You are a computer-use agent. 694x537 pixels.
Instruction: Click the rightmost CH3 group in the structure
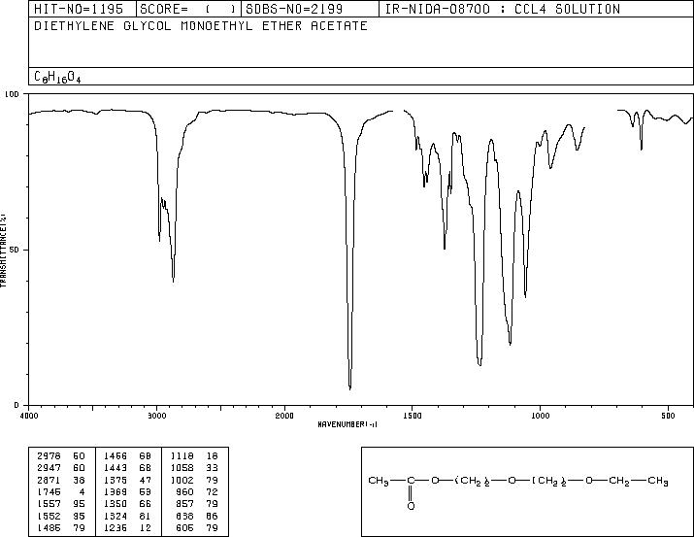pos(658,482)
